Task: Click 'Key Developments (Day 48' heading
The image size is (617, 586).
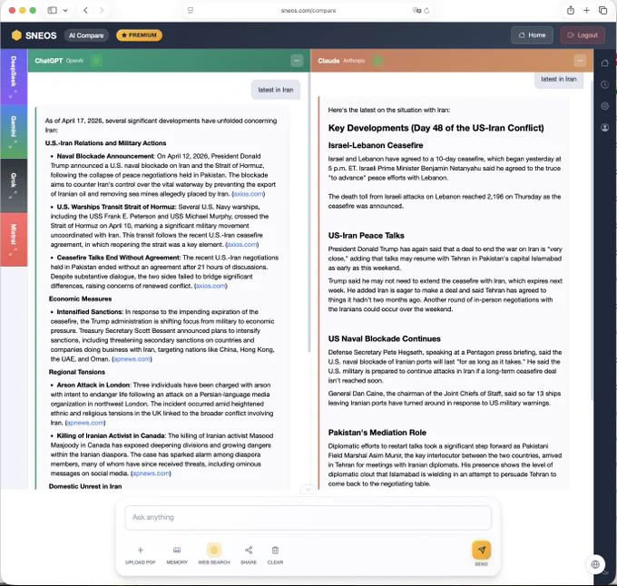Action: pos(436,128)
